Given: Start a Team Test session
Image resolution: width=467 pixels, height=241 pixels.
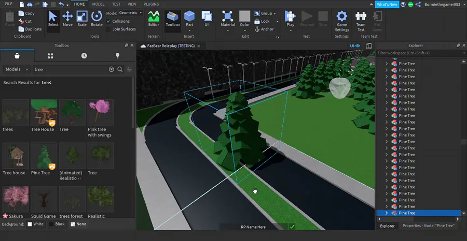Looking at the screenshot, I should 361,21.
